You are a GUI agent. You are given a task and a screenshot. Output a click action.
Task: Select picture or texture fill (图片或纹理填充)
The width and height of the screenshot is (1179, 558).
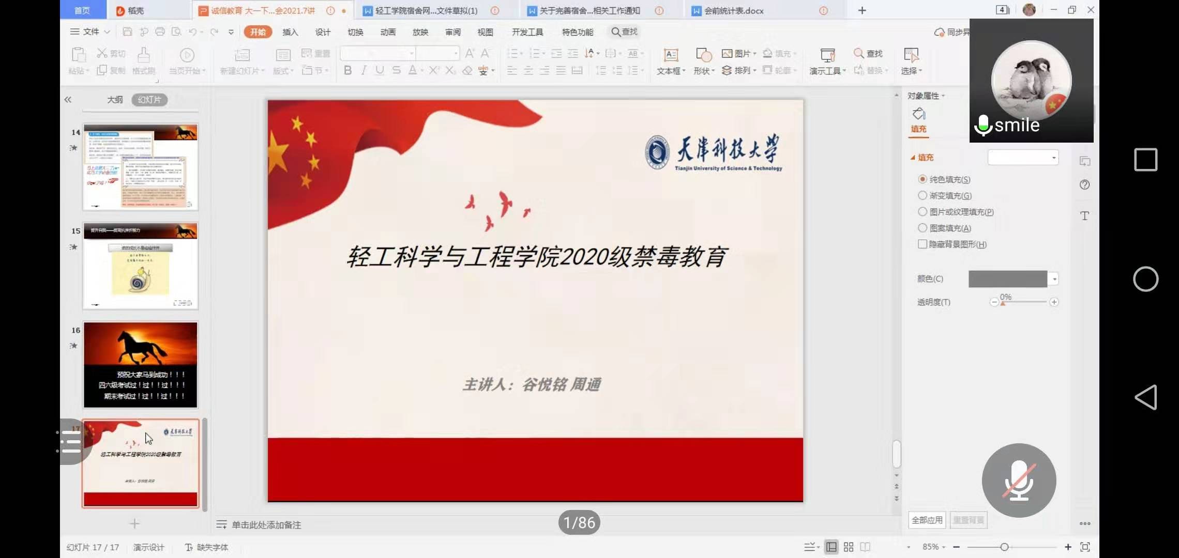point(922,211)
